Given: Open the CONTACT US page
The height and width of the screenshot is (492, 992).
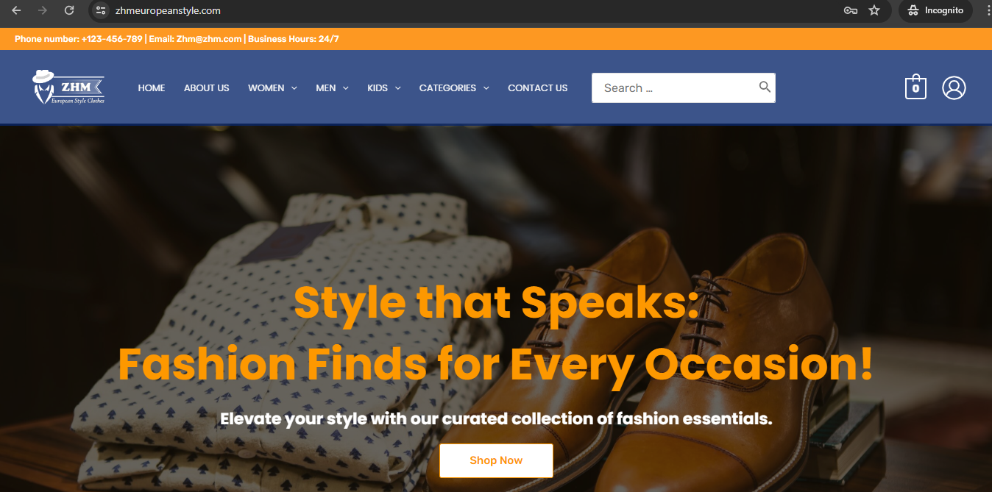Looking at the screenshot, I should pyautogui.click(x=538, y=88).
